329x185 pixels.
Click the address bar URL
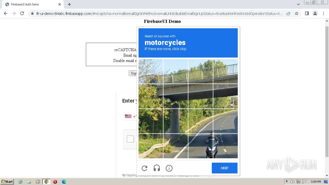click(x=159, y=13)
